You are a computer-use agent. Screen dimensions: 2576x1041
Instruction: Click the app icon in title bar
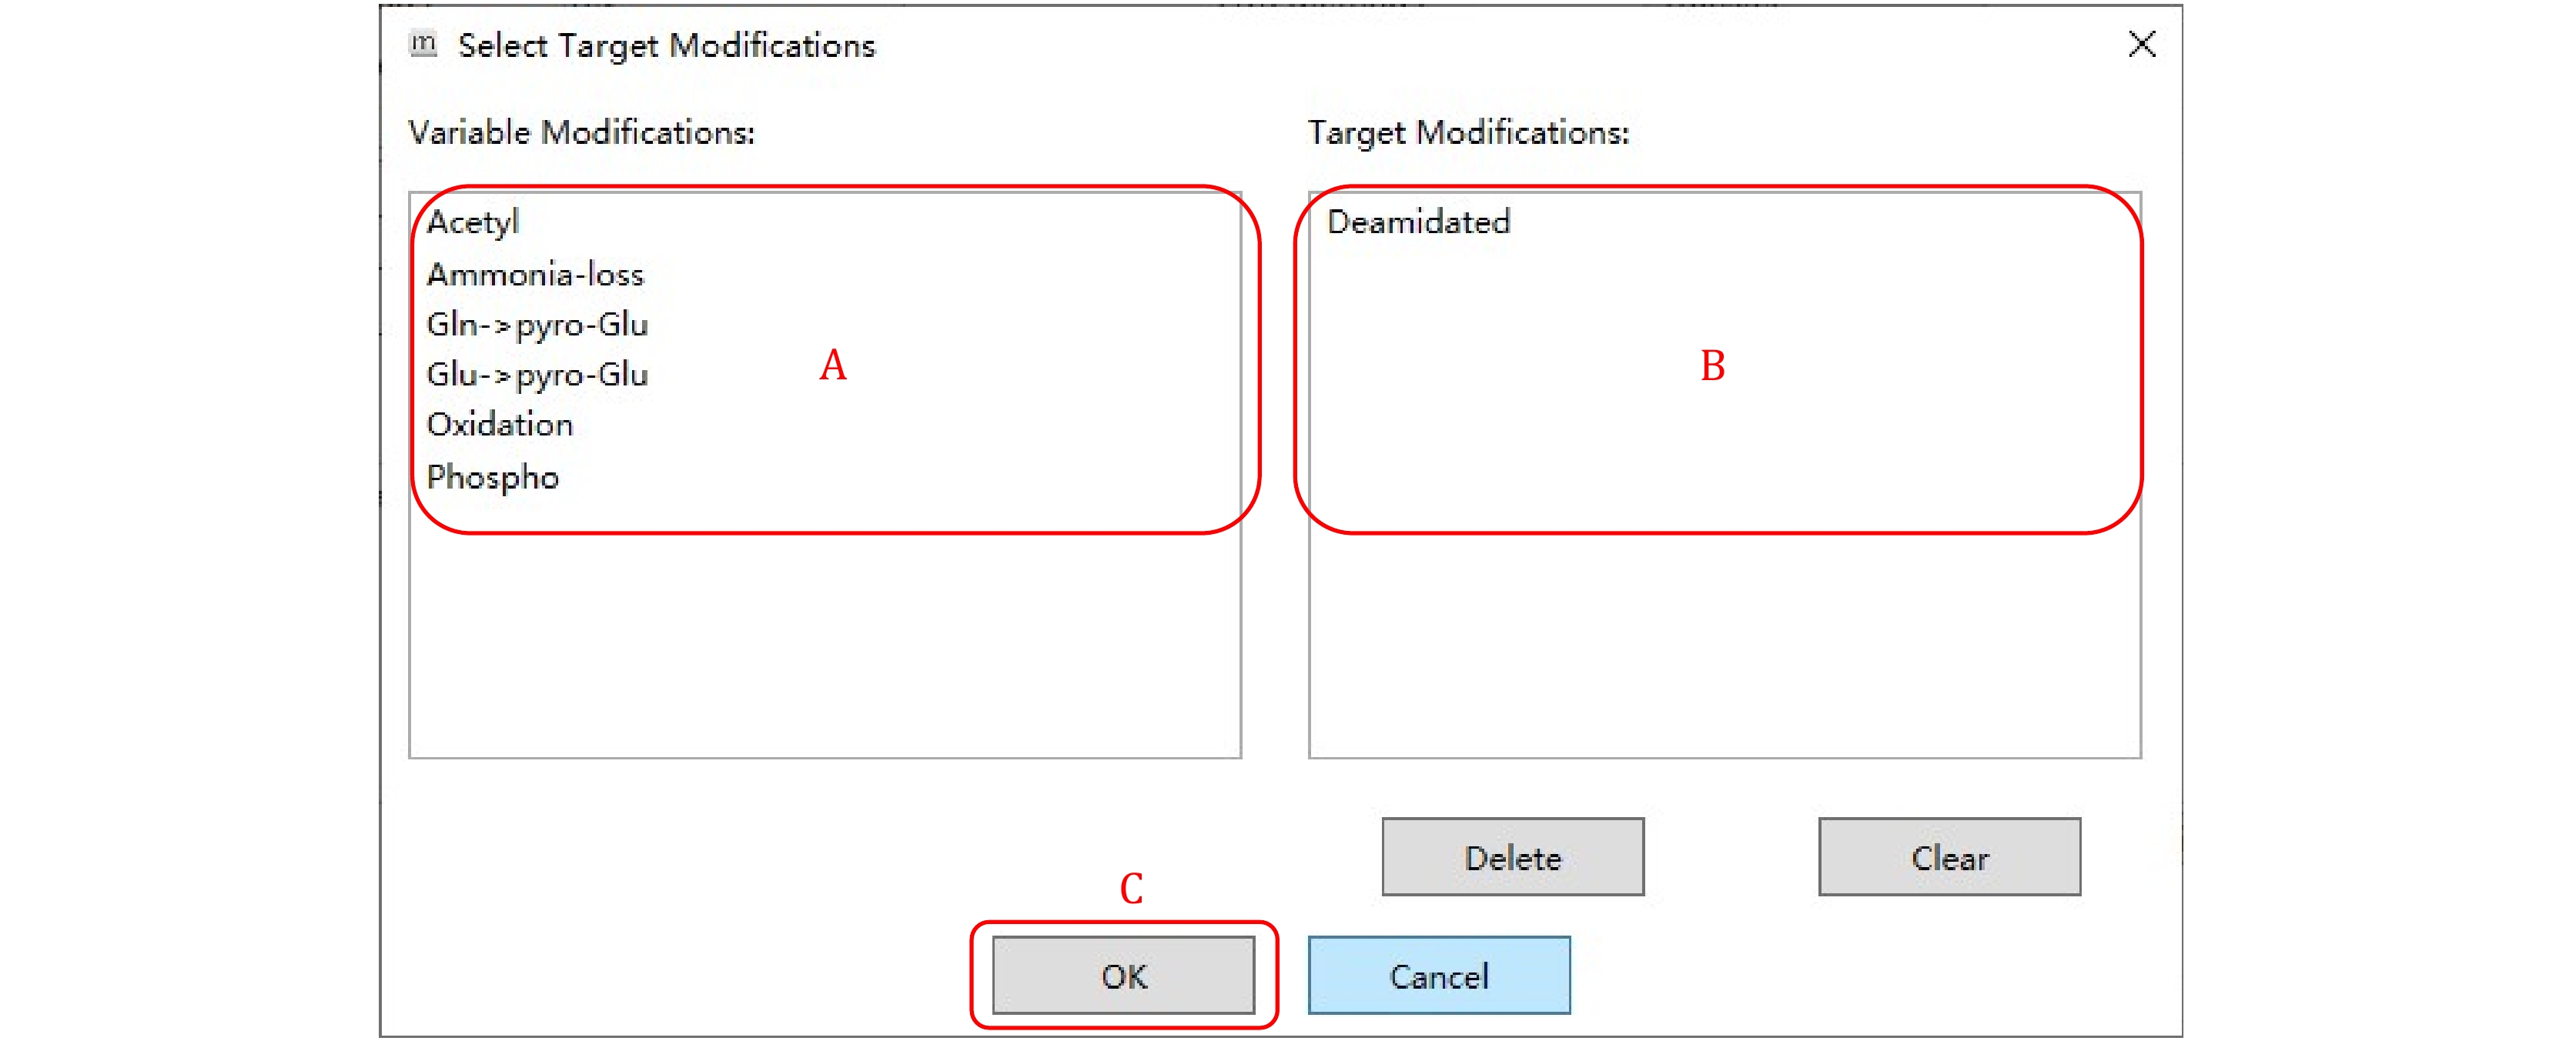coord(423,44)
